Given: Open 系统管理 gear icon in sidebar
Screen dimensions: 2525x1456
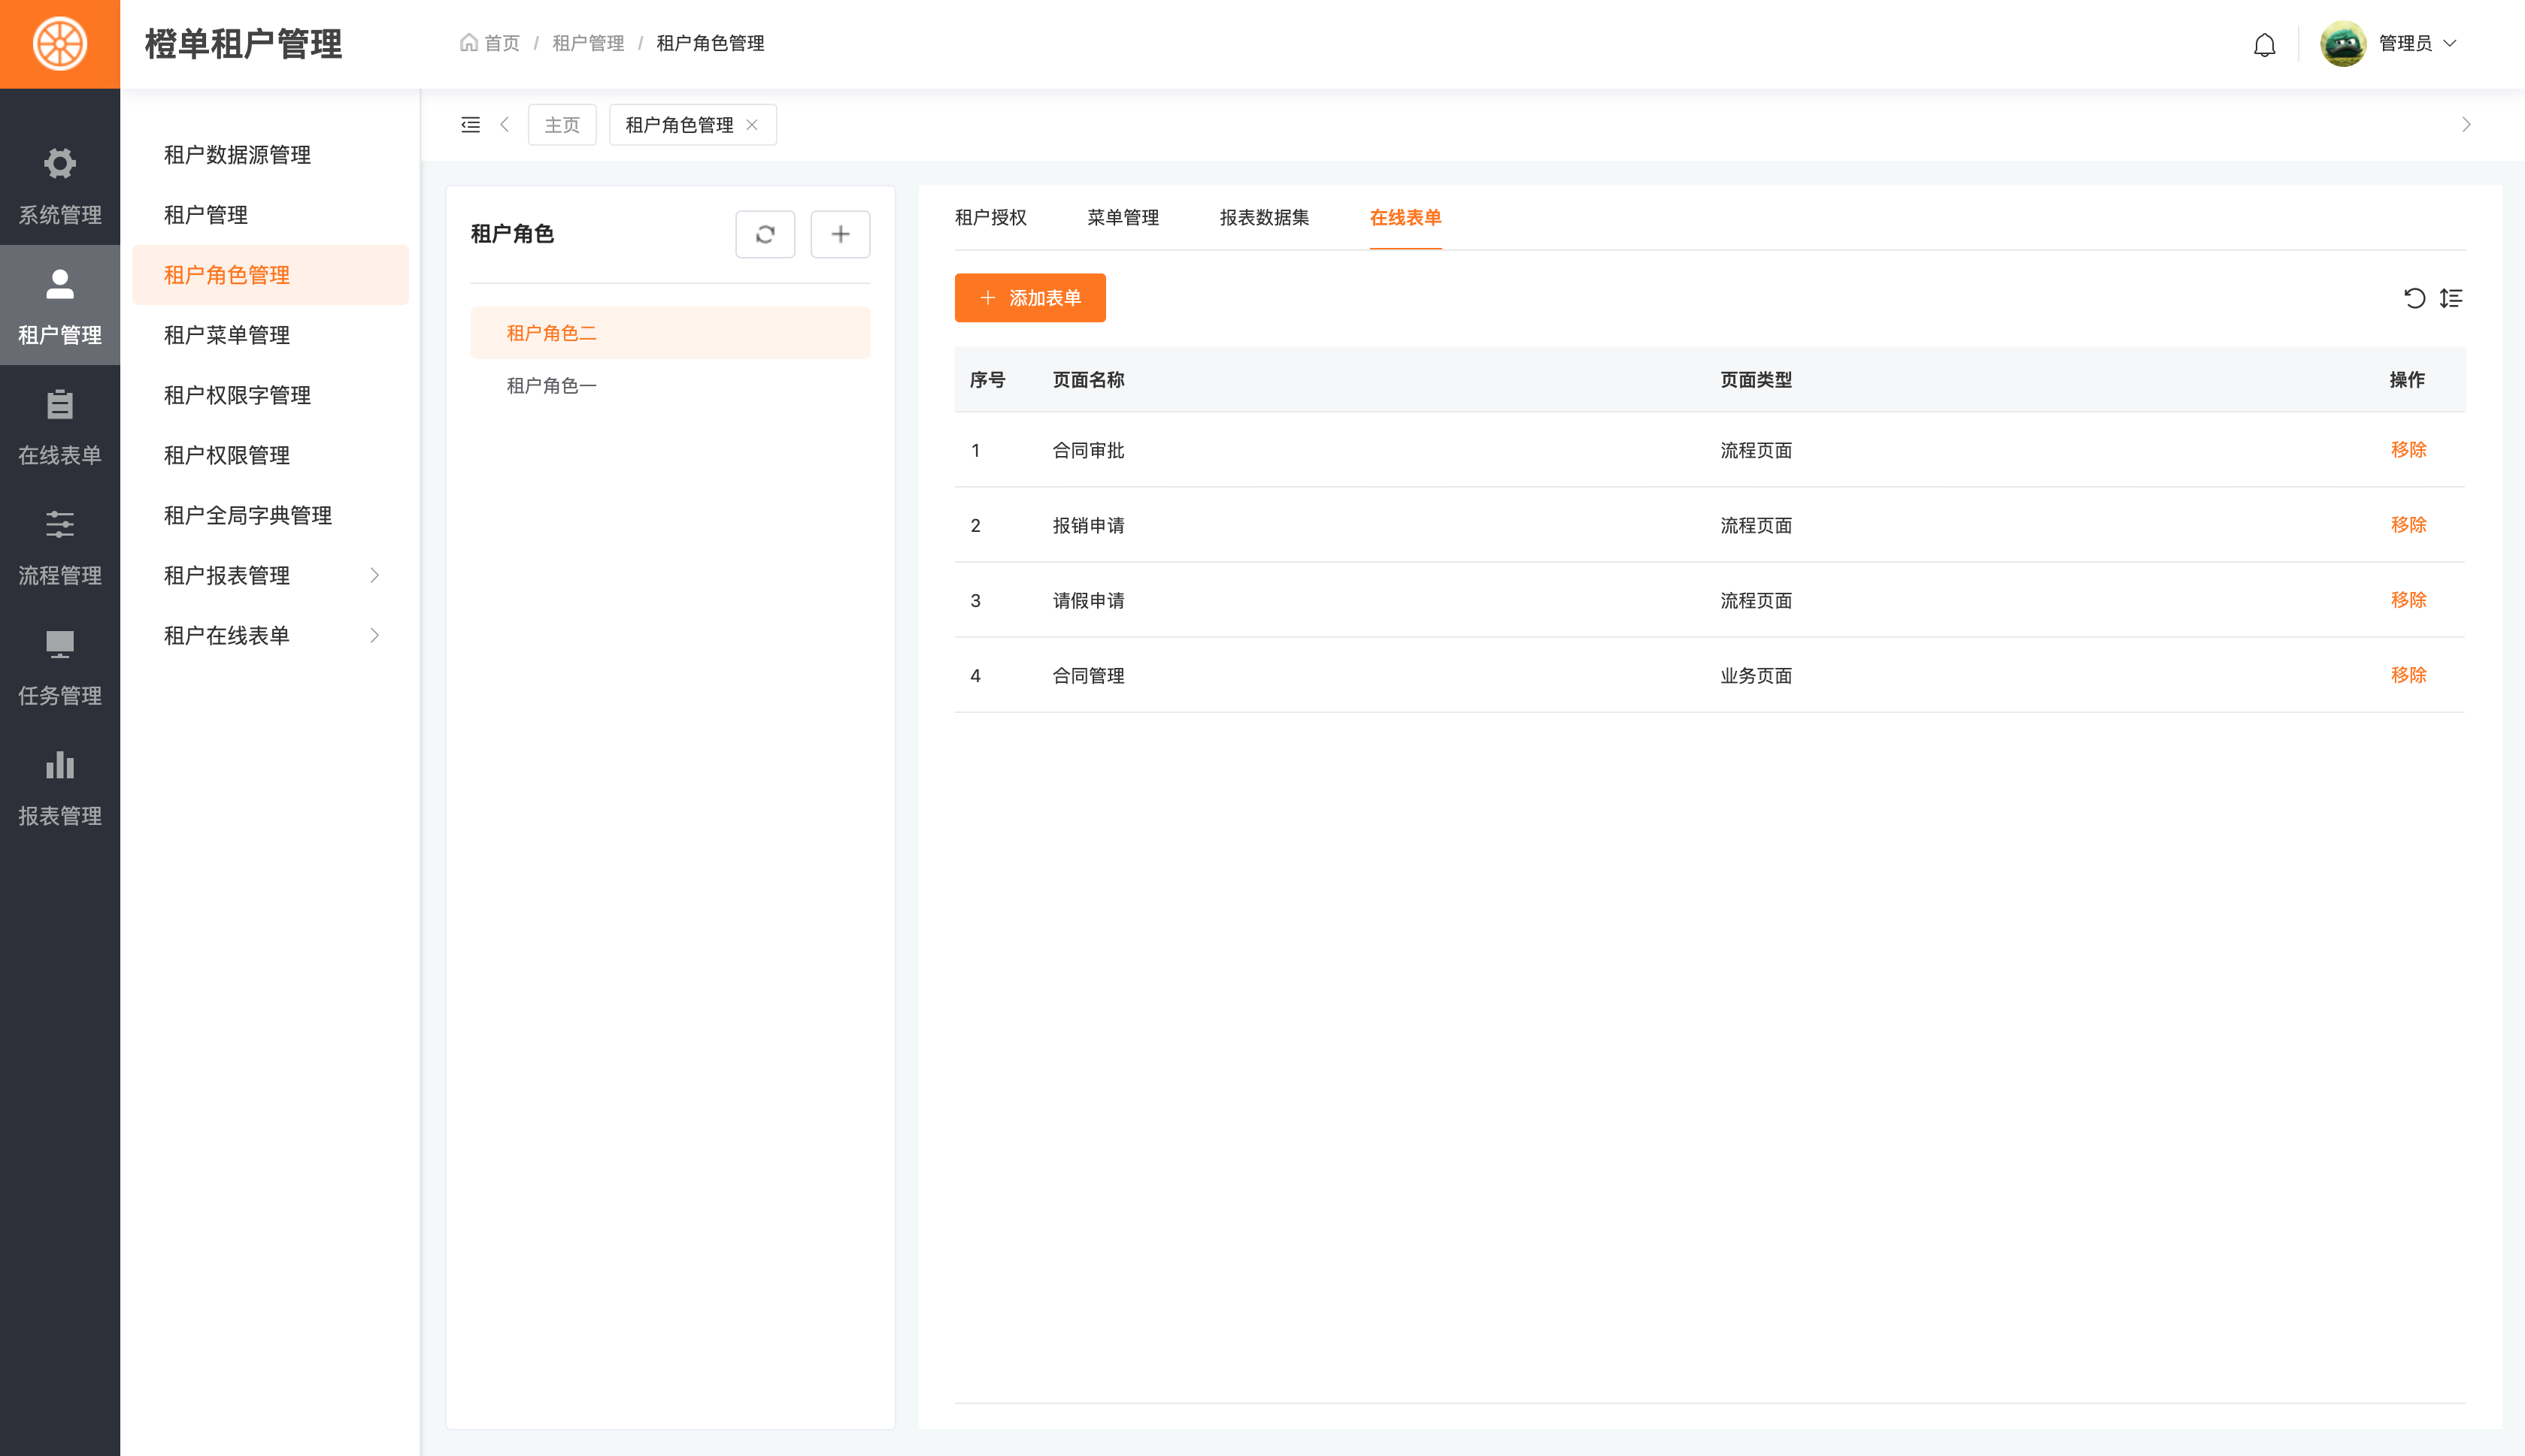Looking at the screenshot, I should 60,164.
